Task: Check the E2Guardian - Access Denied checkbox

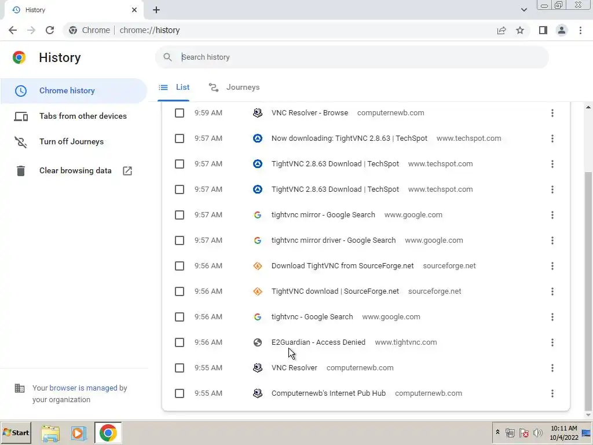Action: click(180, 342)
